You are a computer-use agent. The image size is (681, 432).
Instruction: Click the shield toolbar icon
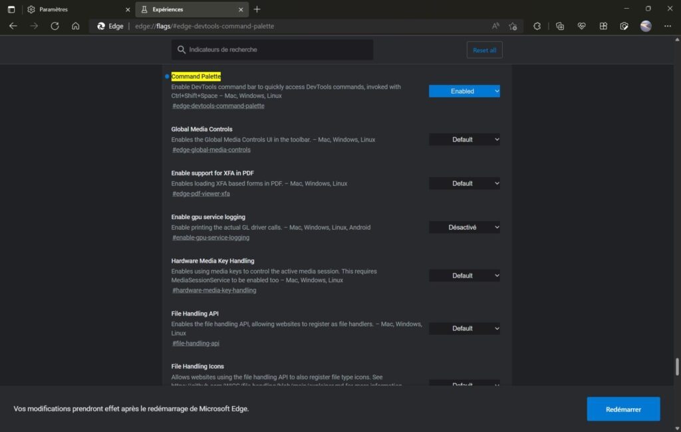pos(624,26)
